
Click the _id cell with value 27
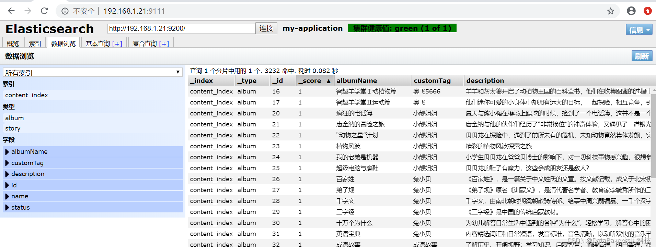tap(276, 190)
